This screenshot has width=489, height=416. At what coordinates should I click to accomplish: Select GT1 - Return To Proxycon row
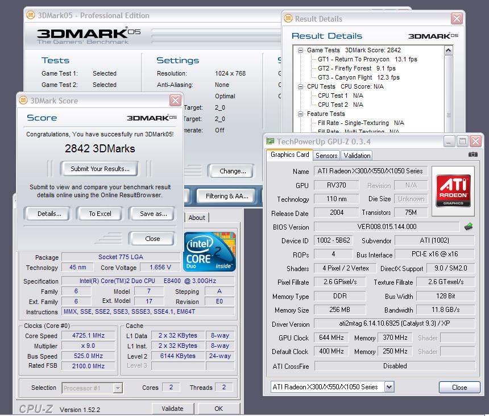click(367, 59)
